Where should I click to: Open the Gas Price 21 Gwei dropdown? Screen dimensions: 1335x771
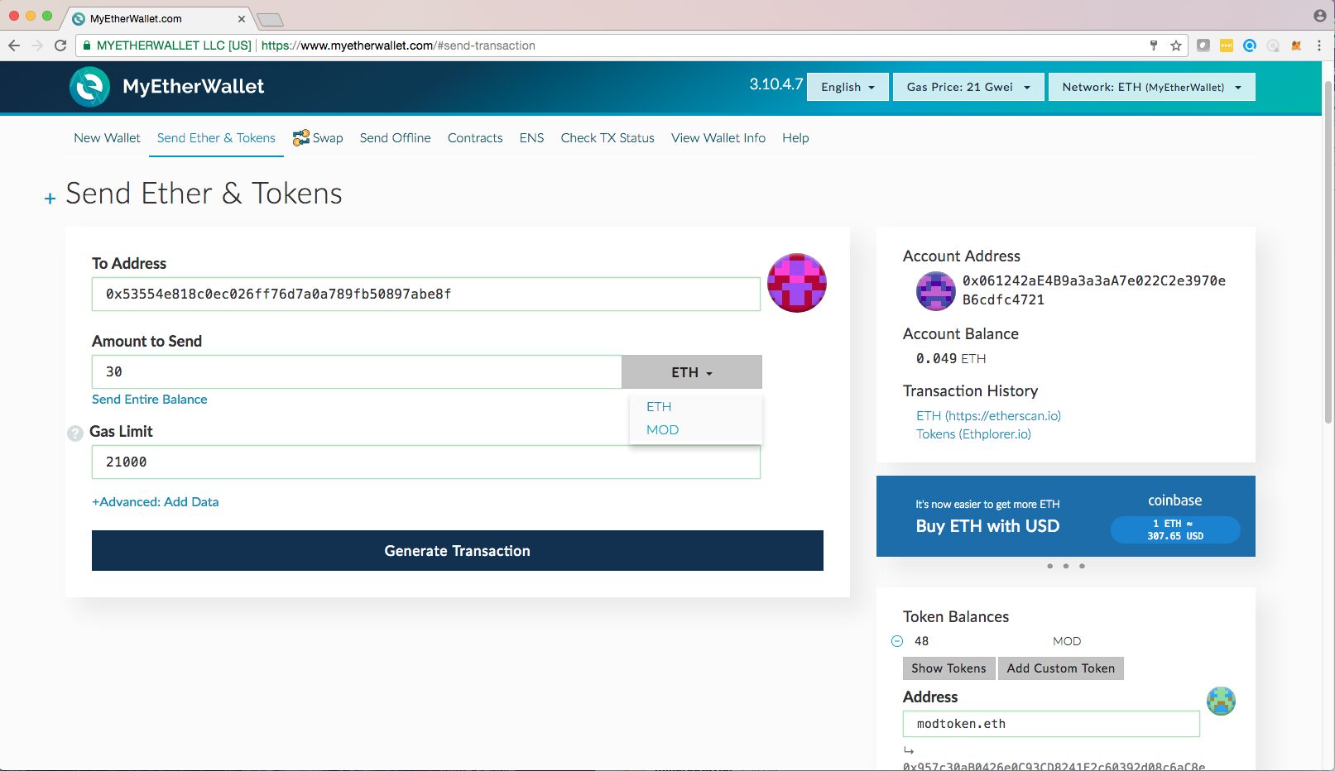point(968,87)
